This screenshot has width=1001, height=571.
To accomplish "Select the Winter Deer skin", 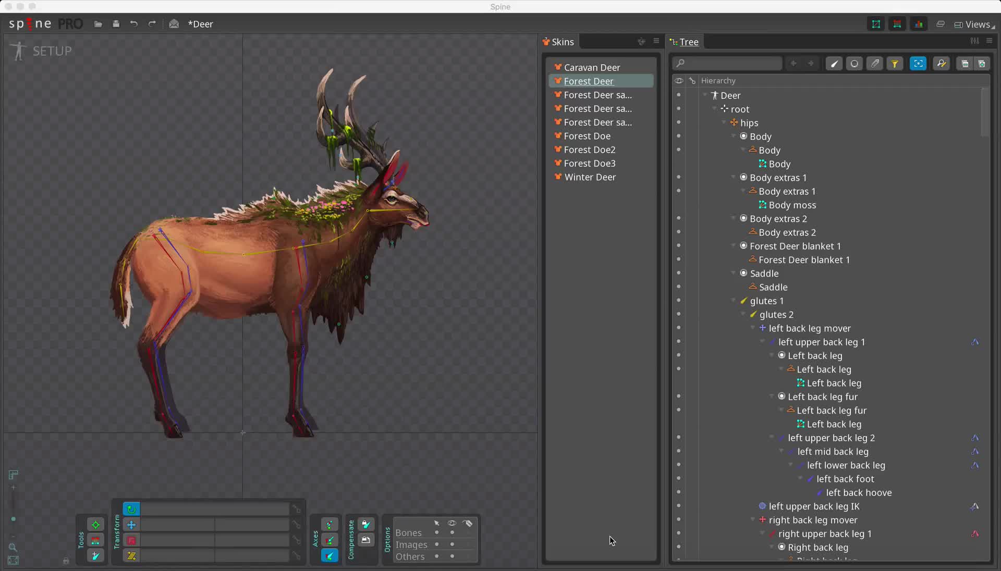I will tap(601, 177).
